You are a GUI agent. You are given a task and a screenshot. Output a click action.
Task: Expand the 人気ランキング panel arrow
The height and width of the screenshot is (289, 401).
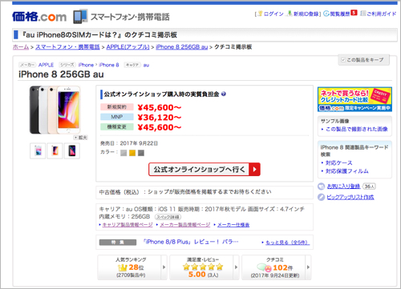pos(164,267)
